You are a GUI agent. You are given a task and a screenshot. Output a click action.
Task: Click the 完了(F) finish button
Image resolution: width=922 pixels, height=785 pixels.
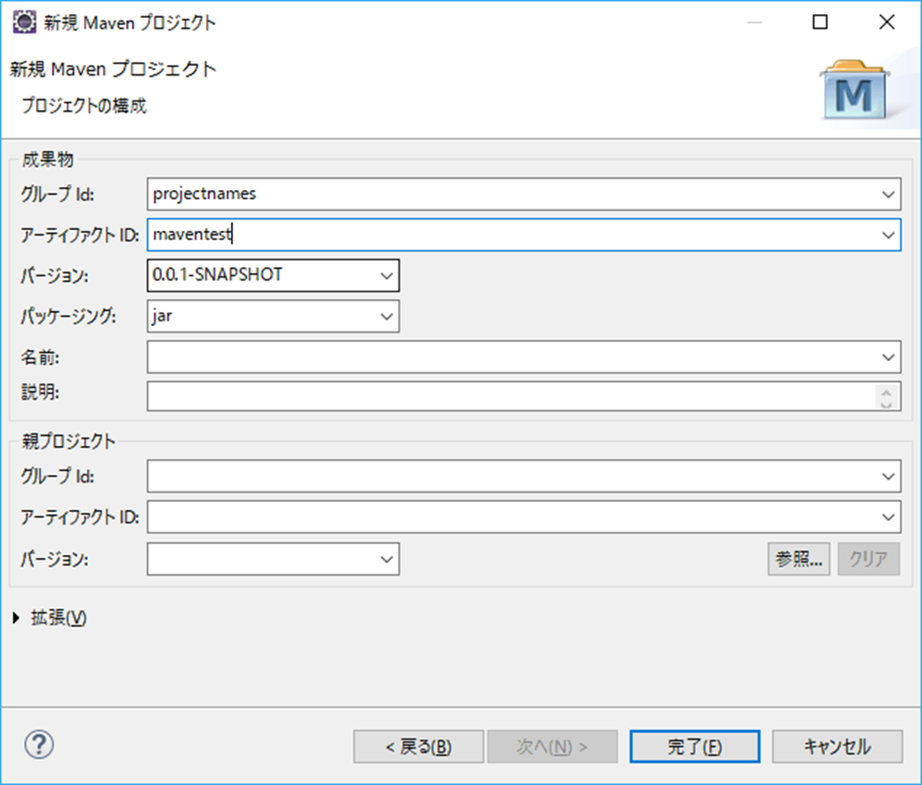[695, 747]
